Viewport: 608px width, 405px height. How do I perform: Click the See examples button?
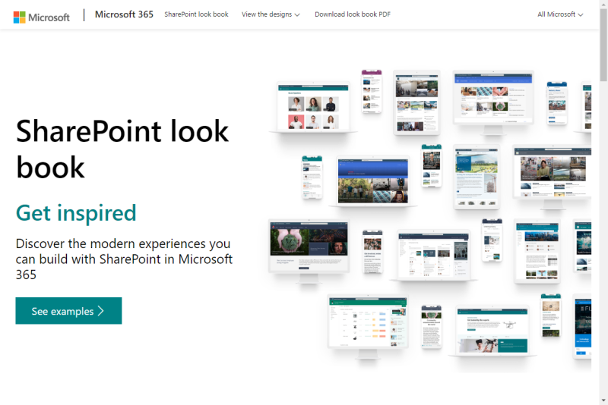coord(68,311)
